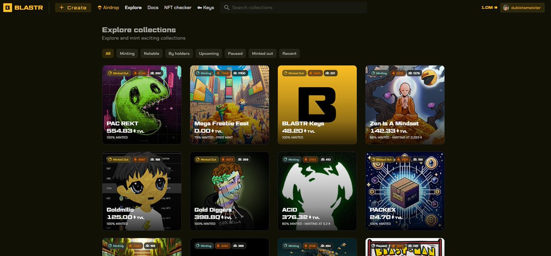Open the Goldmilio collection card

pyautogui.click(x=141, y=191)
